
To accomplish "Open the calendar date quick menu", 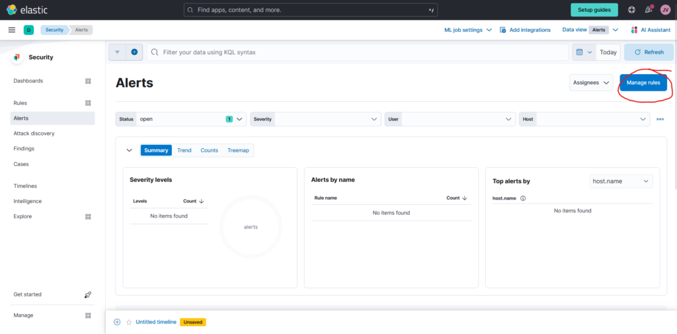I will tap(584, 52).
